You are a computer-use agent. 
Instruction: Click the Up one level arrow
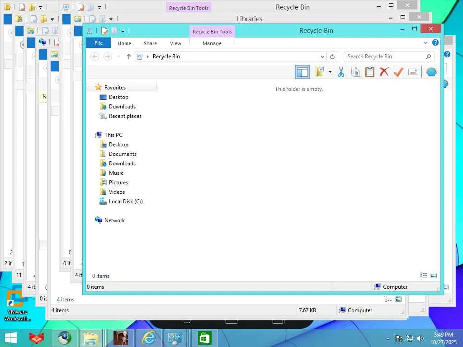pyautogui.click(x=128, y=56)
